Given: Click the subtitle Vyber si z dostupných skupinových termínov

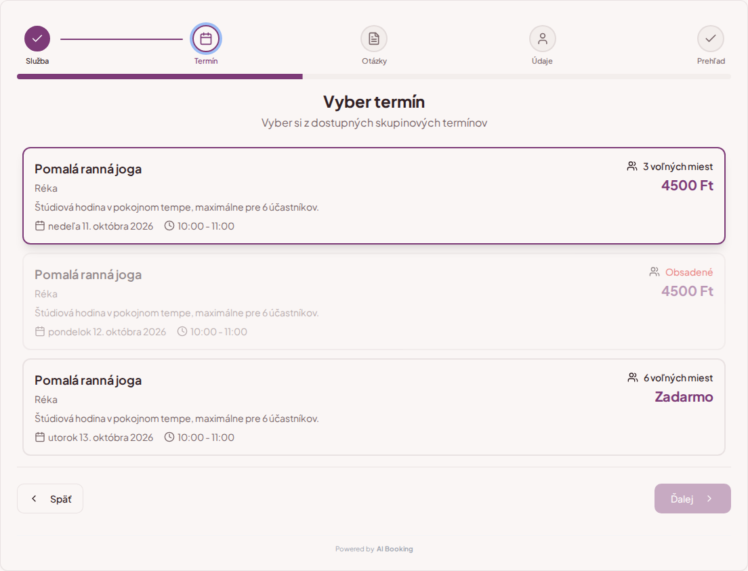Looking at the screenshot, I should pos(374,123).
